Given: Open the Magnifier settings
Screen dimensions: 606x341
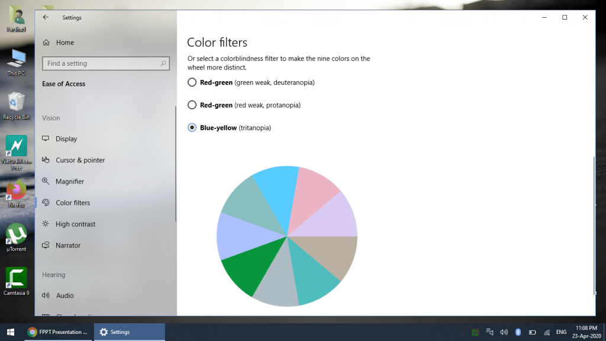Looking at the screenshot, I should coord(69,181).
